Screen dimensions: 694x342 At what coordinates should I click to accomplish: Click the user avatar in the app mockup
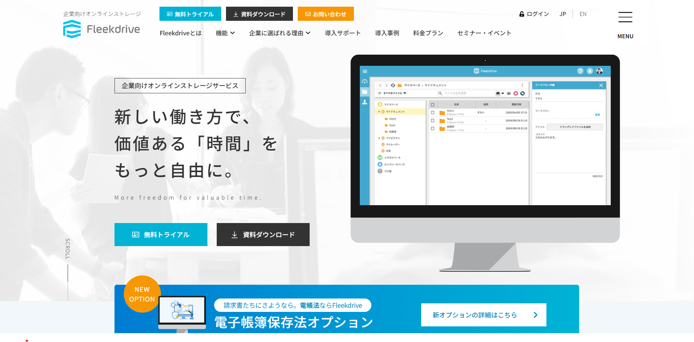coord(599,71)
